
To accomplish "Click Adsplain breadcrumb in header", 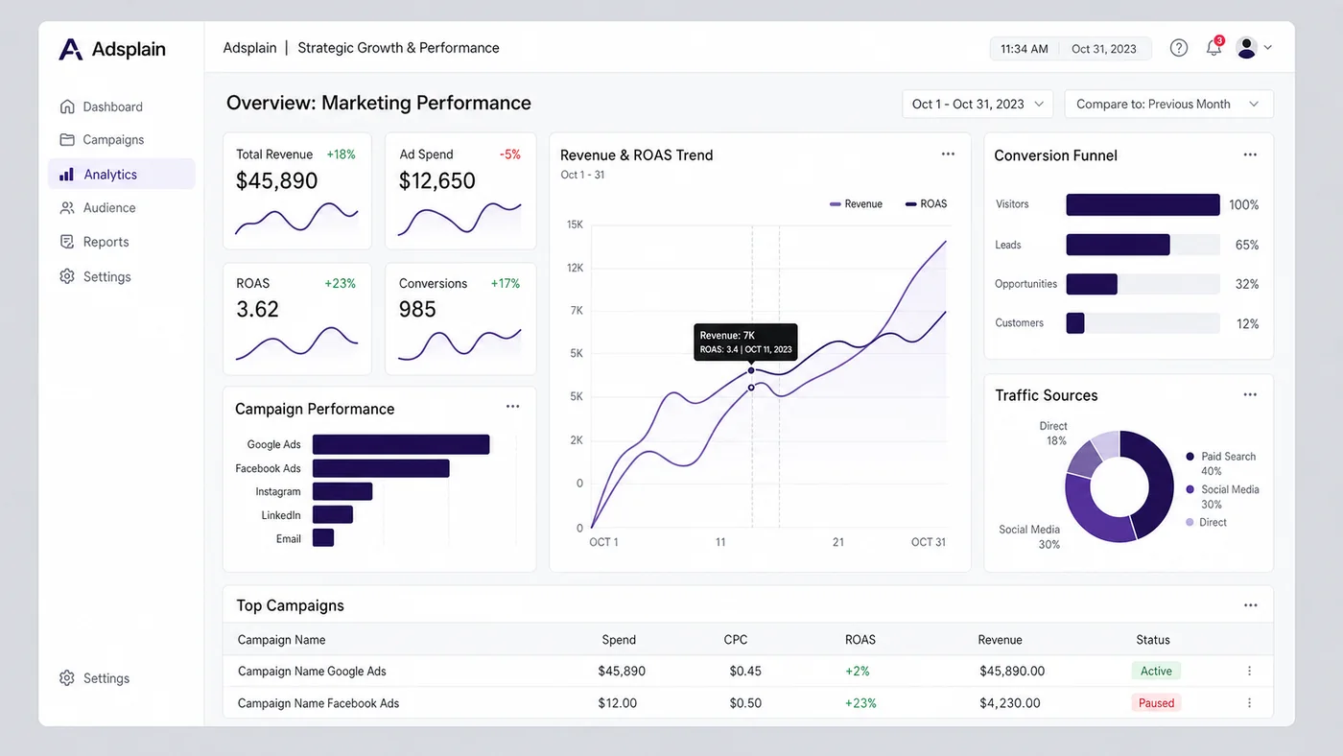I will [x=249, y=48].
